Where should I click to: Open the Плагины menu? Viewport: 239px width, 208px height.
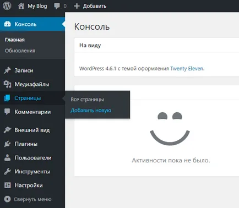pyautogui.click(x=32, y=144)
